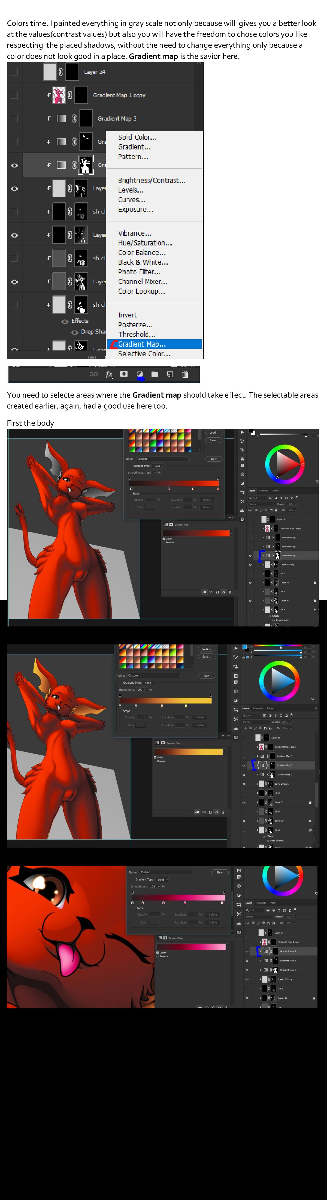
Task: Toggle Reverse checkbox in red gradient Properties
Action: coord(164,542)
